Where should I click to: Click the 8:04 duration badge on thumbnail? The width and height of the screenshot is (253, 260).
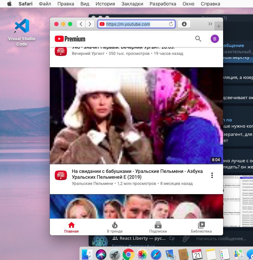[216, 160]
